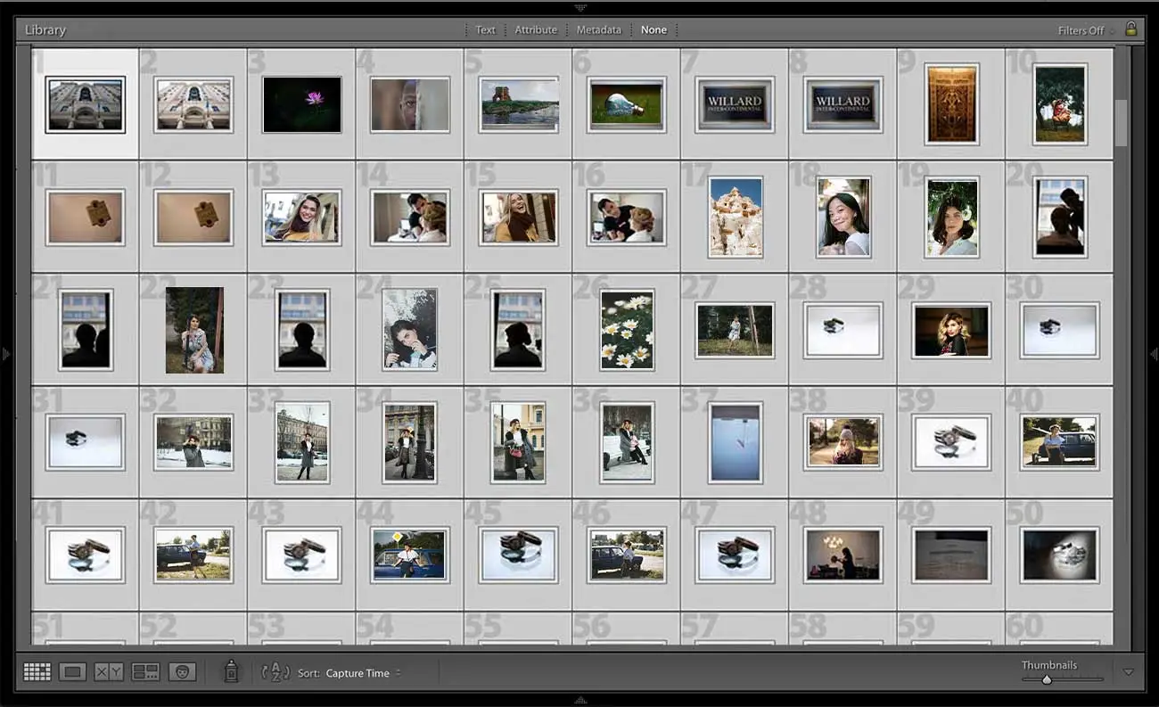Open the toolbar content disclosure triangle
The width and height of the screenshot is (1159, 707).
tap(1129, 672)
